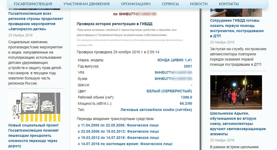
Task: Click the ХОНДА ЦИВИК 1,41 model value
Action: [x=174, y=60]
